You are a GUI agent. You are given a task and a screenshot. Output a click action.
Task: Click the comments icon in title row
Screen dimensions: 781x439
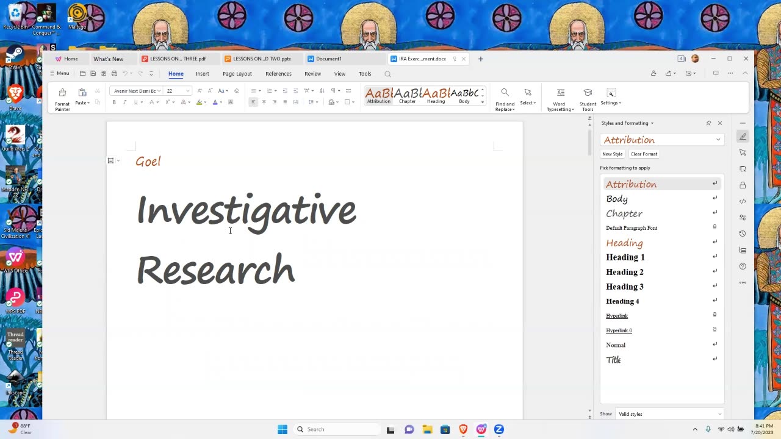point(716,74)
